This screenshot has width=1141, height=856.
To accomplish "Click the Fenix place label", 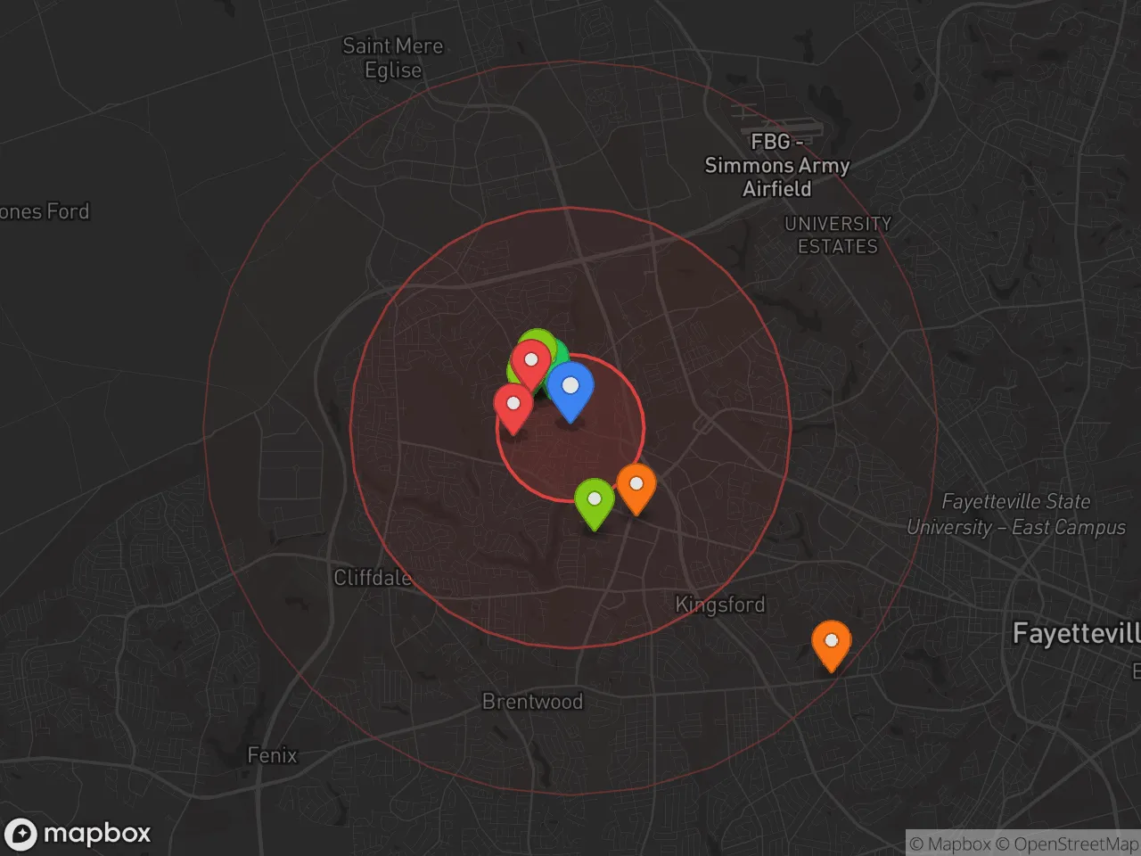I will point(272,755).
